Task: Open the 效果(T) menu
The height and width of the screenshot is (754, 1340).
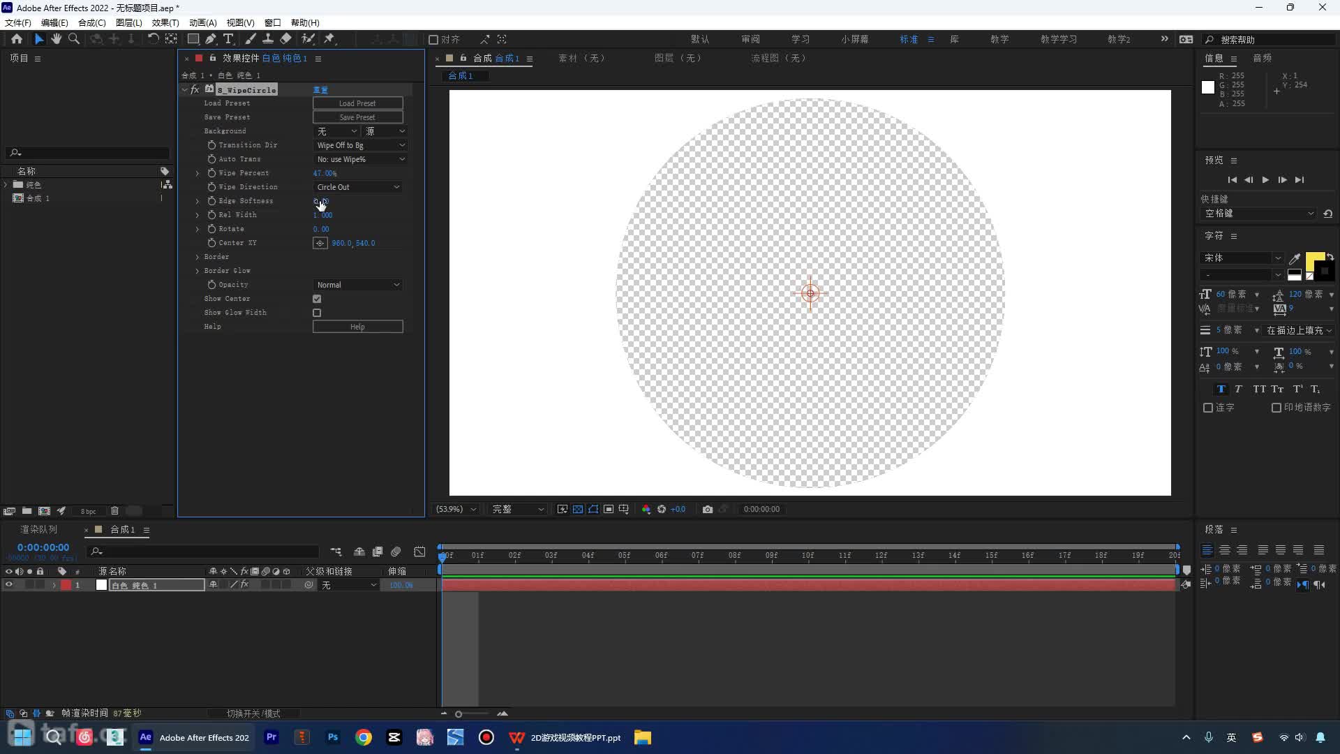Action: coord(165,23)
